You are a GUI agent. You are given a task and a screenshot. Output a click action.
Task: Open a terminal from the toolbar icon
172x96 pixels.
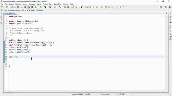click(18, 7)
